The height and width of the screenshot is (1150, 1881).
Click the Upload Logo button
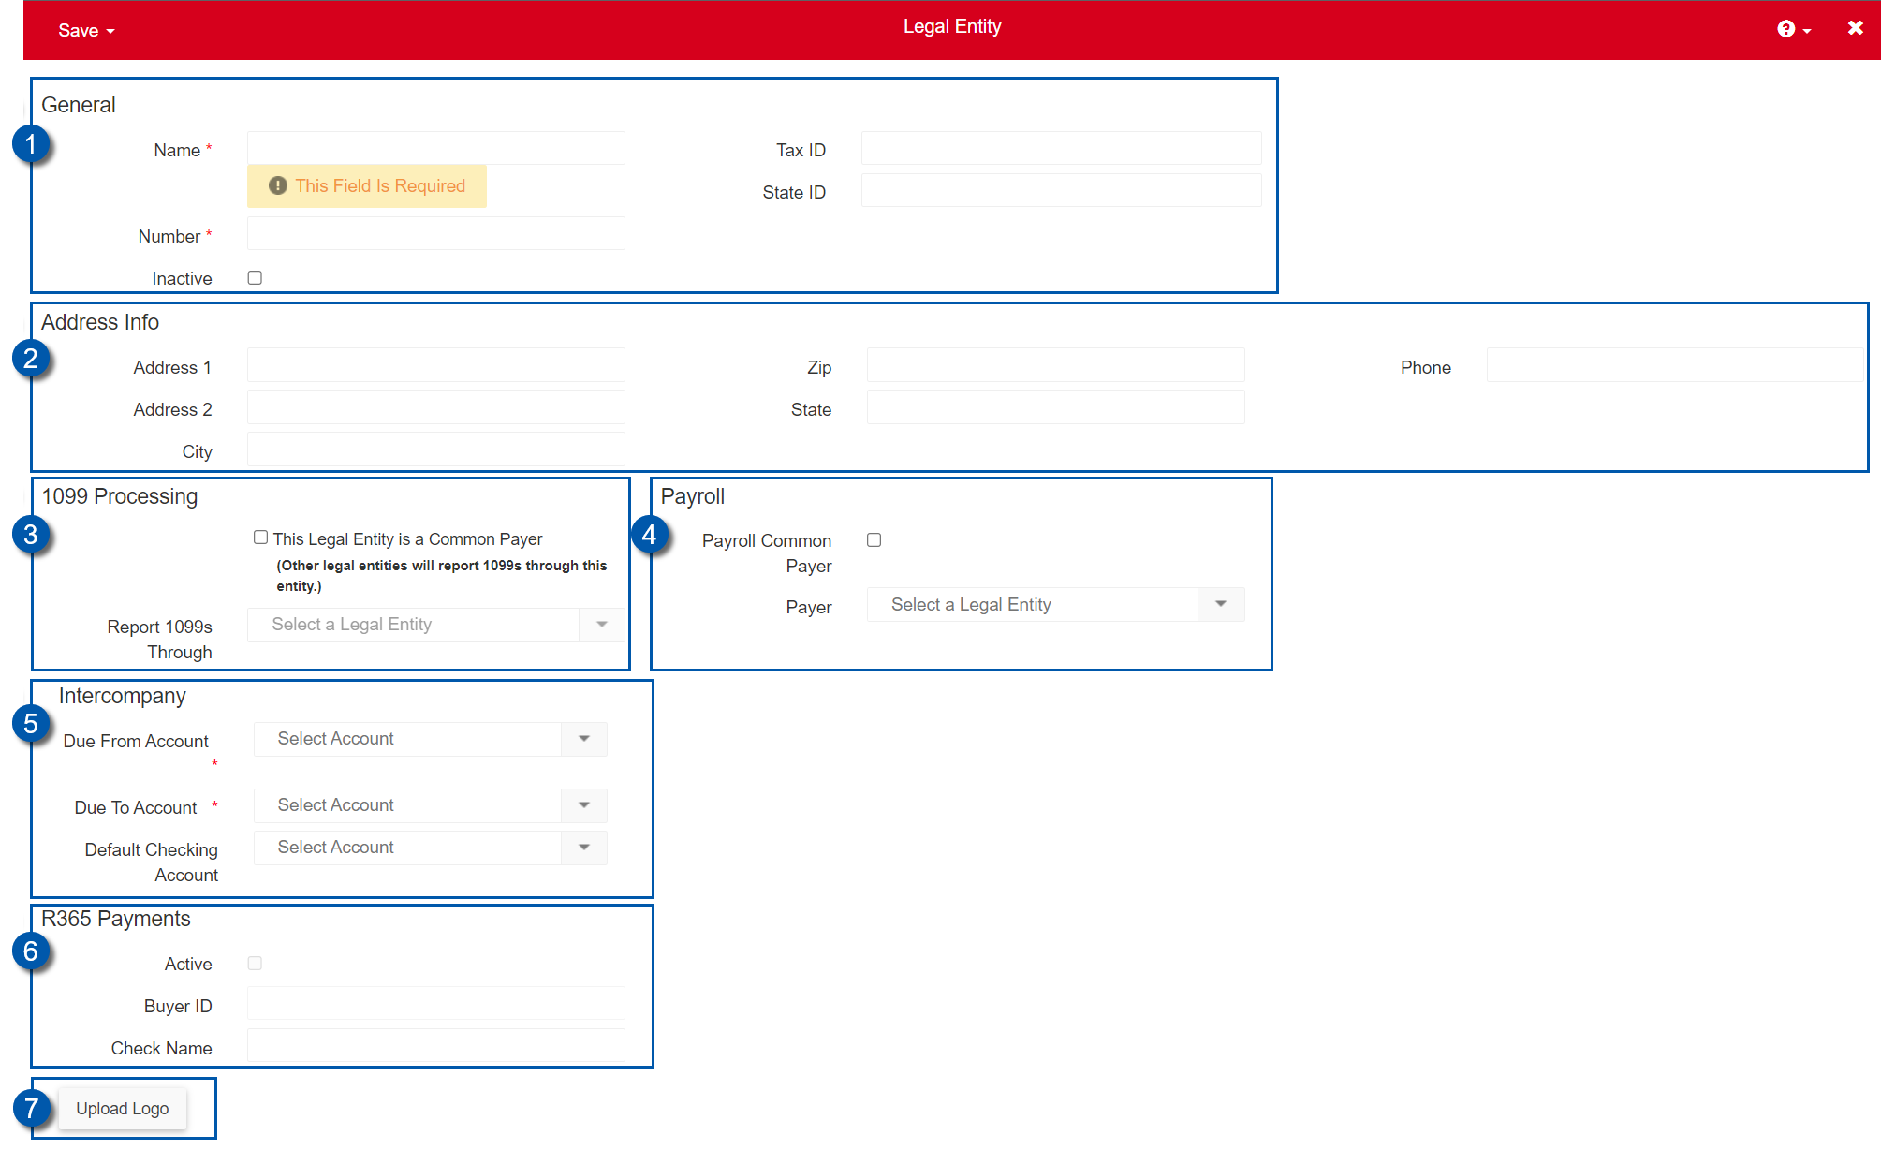123,1109
